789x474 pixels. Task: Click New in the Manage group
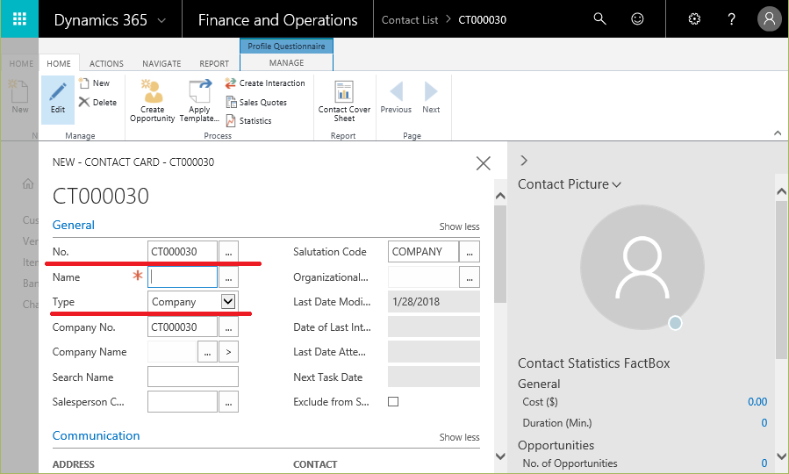(95, 83)
